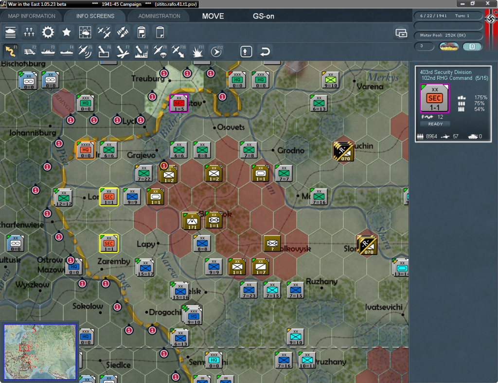The image size is (498, 383).
Task: Click the 403rd Security Division title
Action: pyautogui.click(x=445, y=72)
